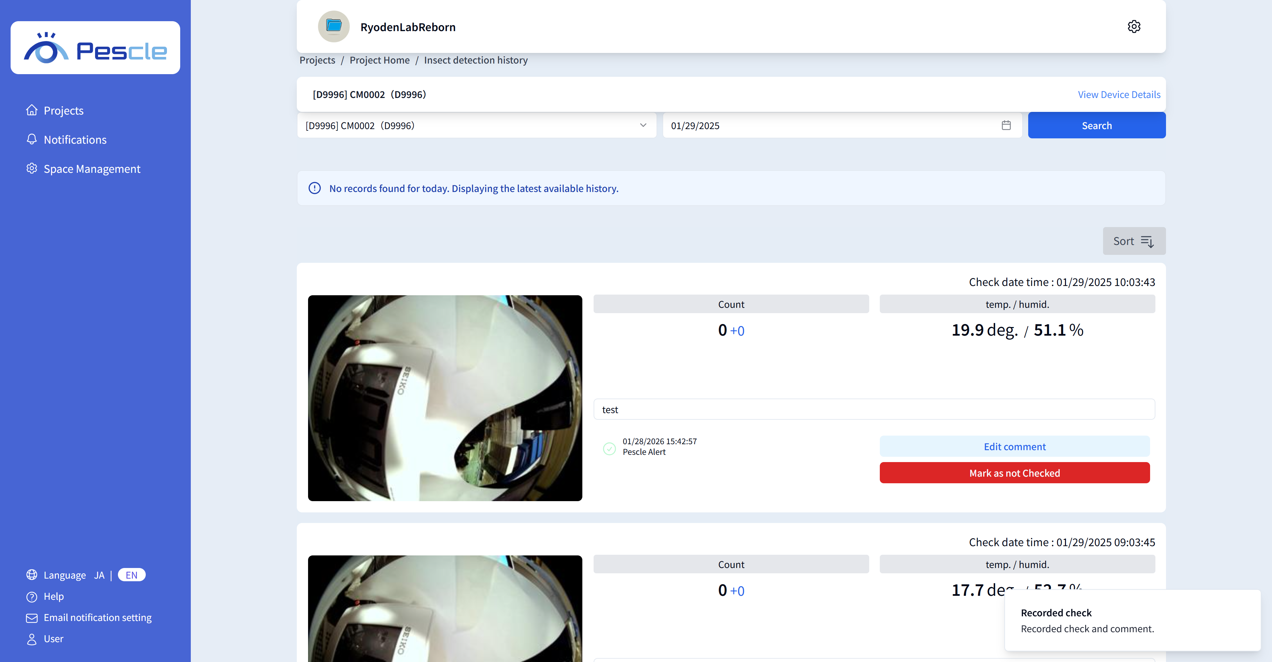The image size is (1272, 662).
Task: Click the Project Home breadcrumb
Action: coord(379,60)
